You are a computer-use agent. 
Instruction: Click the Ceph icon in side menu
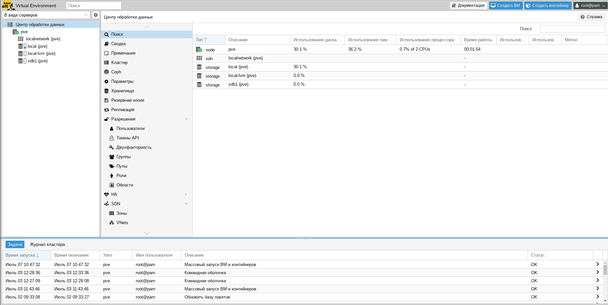pyautogui.click(x=106, y=72)
